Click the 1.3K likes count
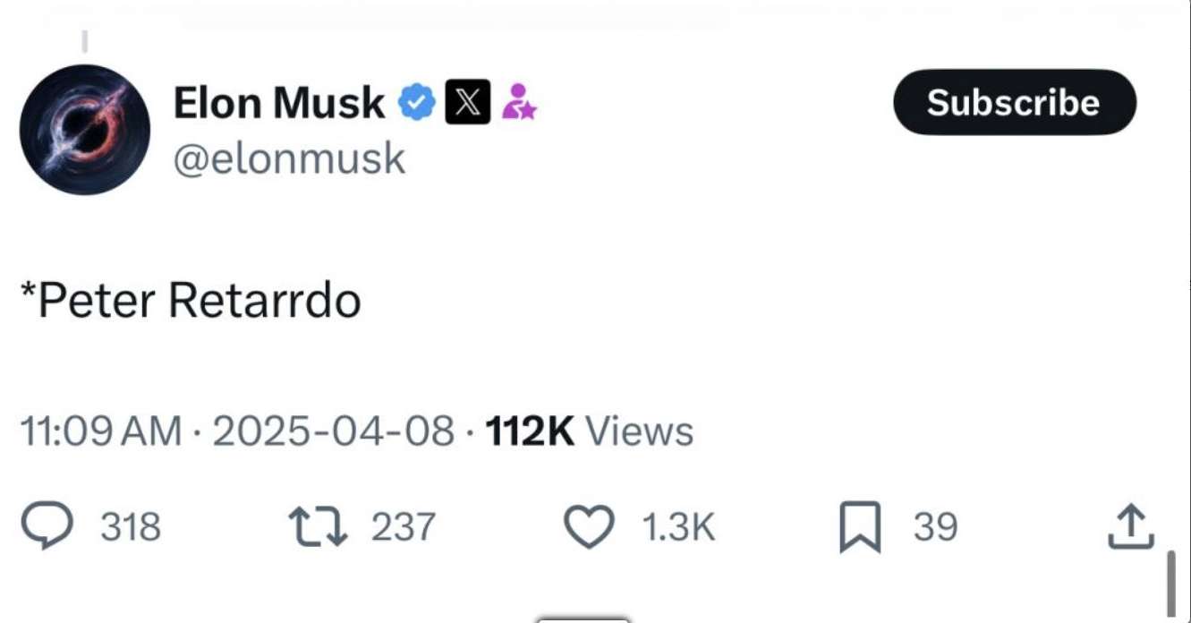The width and height of the screenshot is (1191, 623). [679, 527]
